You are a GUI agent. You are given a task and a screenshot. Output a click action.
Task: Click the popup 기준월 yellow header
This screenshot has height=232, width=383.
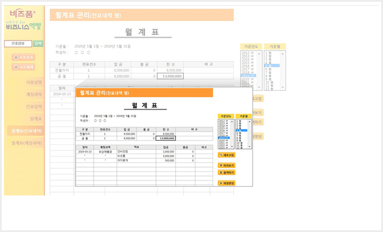point(244,116)
